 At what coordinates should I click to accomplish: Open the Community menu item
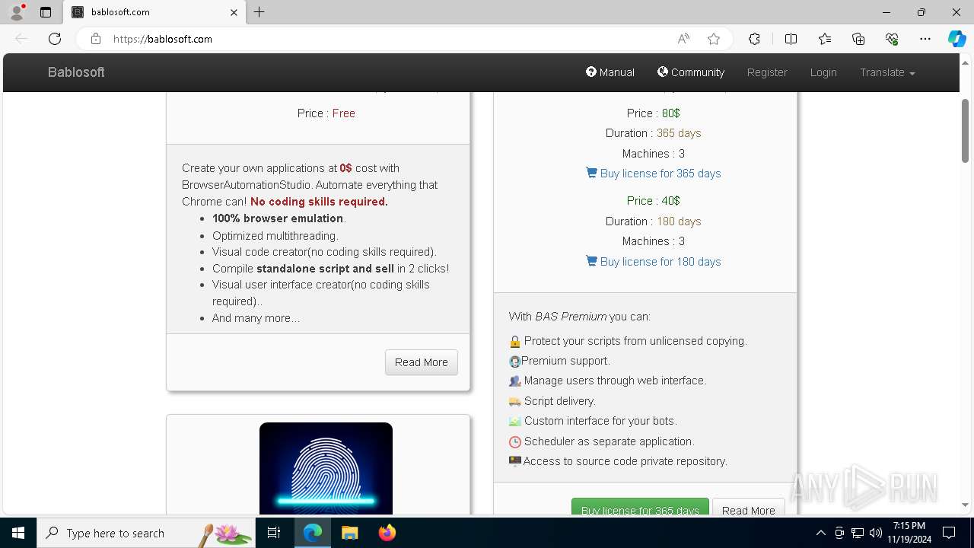(691, 72)
